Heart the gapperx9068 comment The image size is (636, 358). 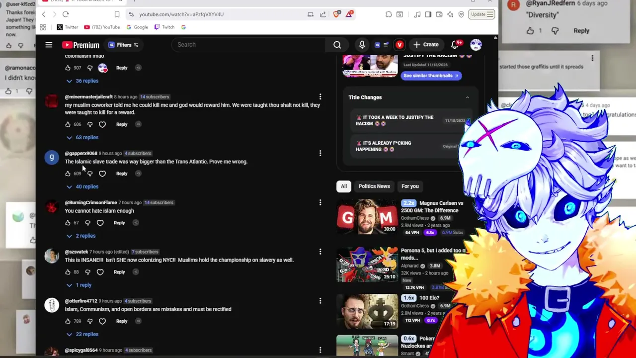click(x=102, y=174)
